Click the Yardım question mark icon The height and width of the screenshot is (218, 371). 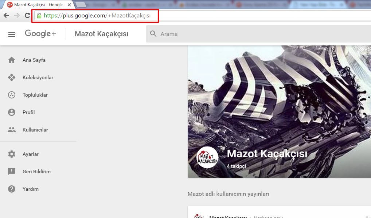coord(12,189)
